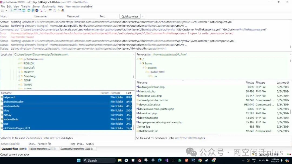Open the Quickconnect history dropdown arrow
The height and width of the screenshot is (164, 292).
[143, 16]
